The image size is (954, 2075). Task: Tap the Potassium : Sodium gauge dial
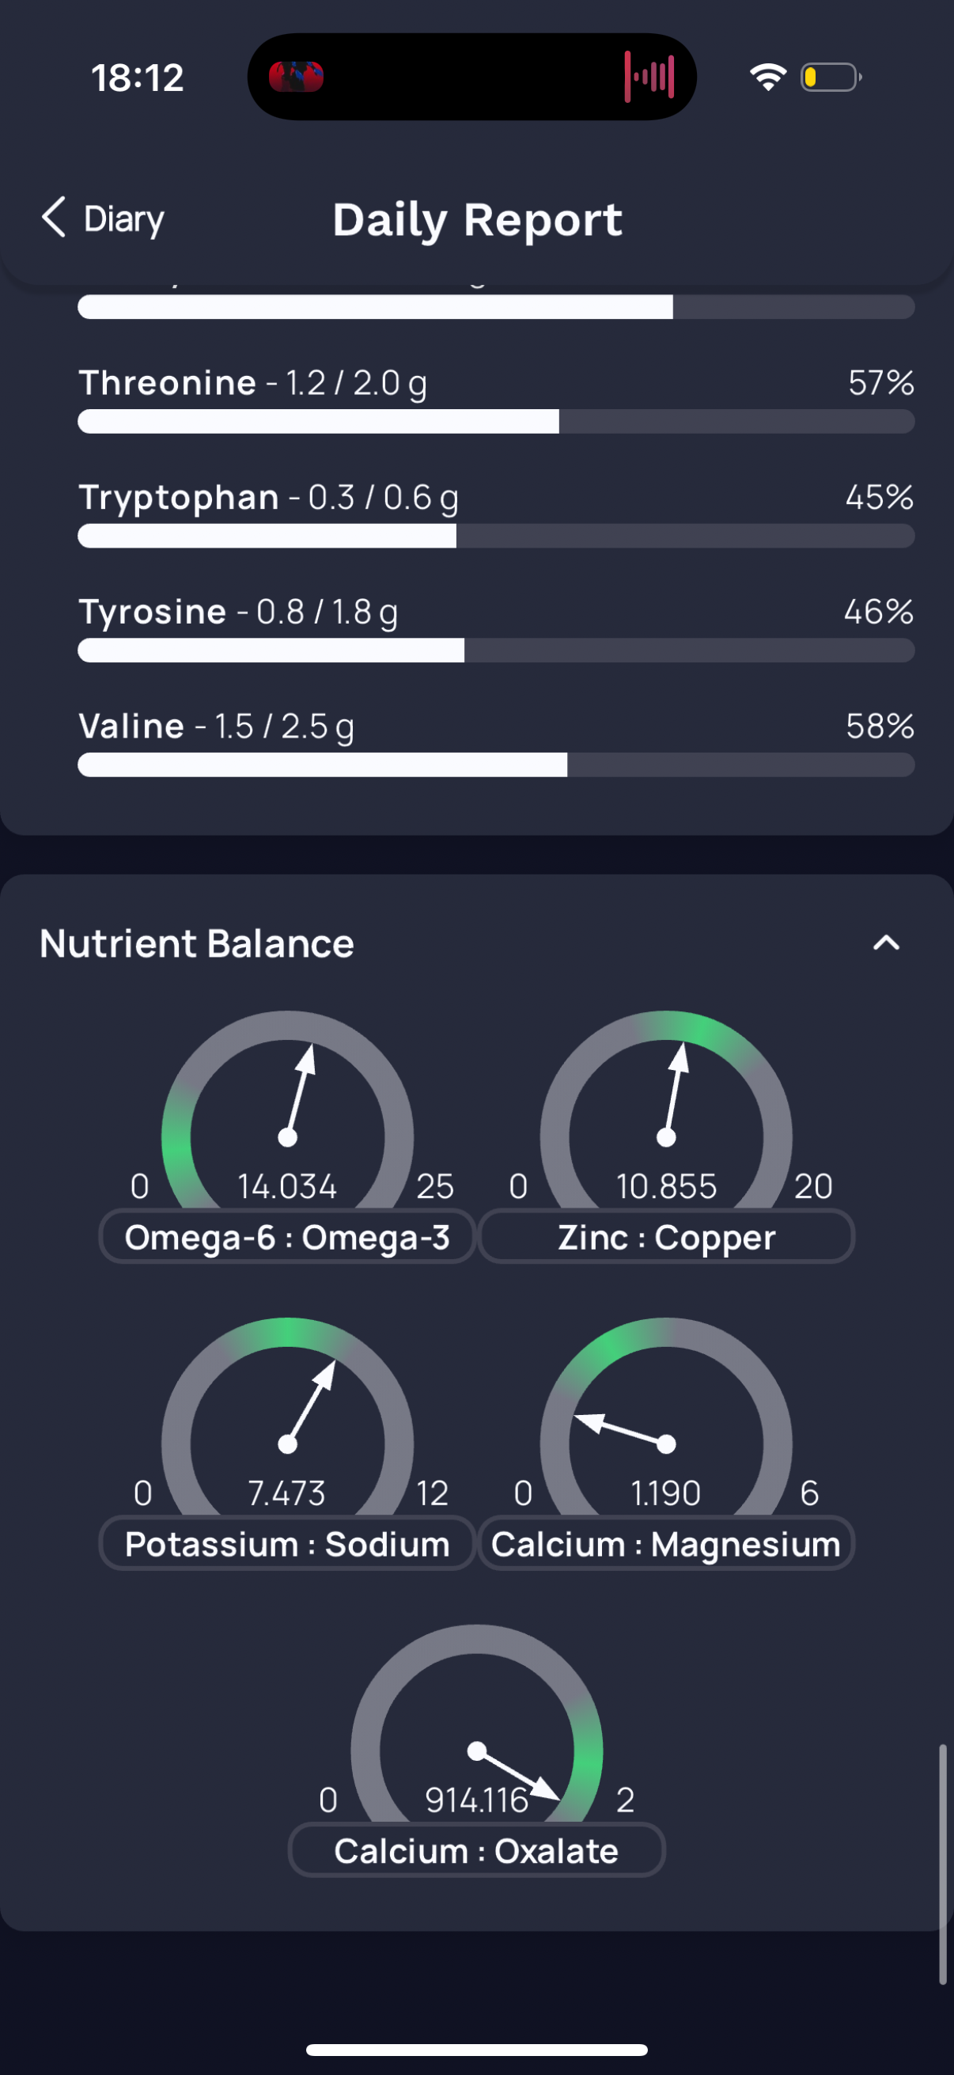point(287,1417)
